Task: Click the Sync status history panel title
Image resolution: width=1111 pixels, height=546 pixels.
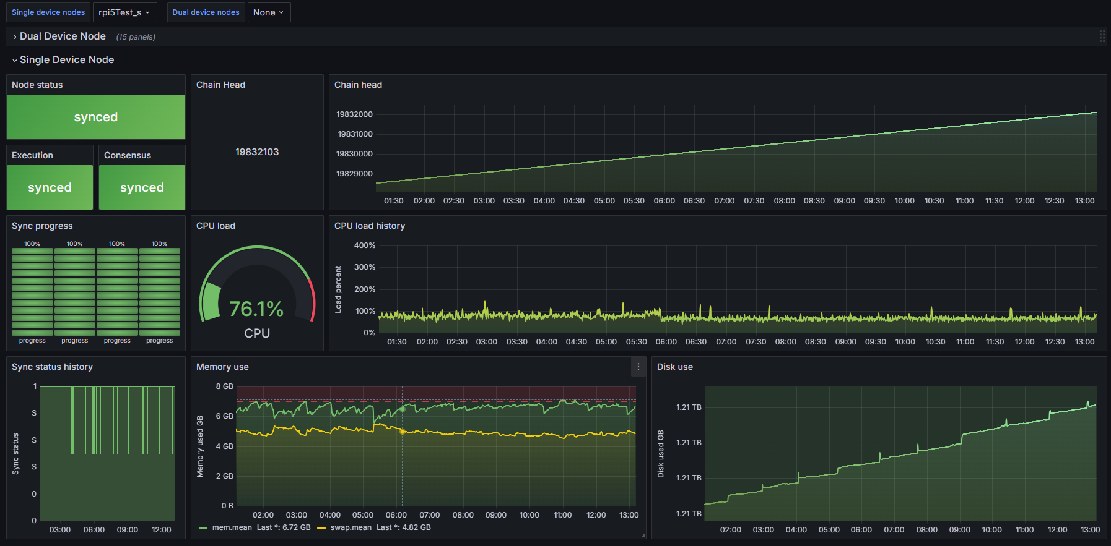Action: pyautogui.click(x=52, y=367)
